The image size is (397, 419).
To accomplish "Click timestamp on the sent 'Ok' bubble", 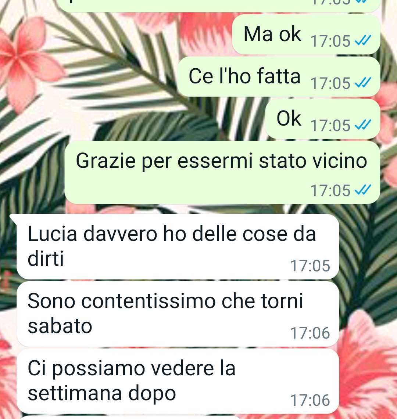I will (330, 125).
